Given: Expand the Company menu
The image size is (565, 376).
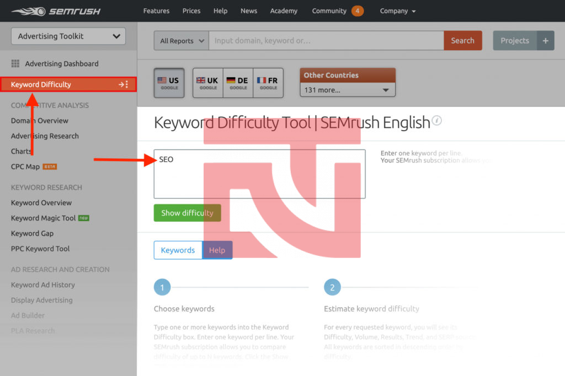Looking at the screenshot, I should [x=397, y=11].
